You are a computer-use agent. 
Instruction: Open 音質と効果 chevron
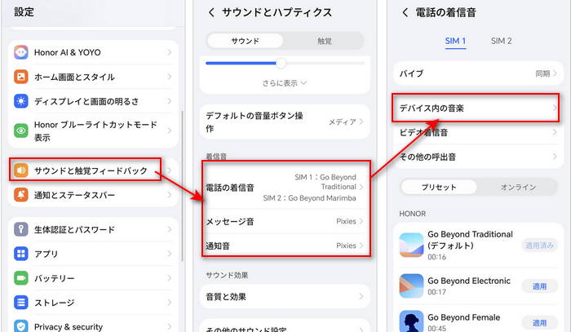(361, 297)
